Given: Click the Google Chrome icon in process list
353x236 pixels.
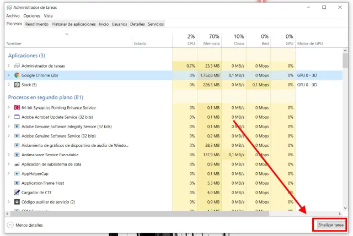Looking at the screenshot, I should 17,75.
